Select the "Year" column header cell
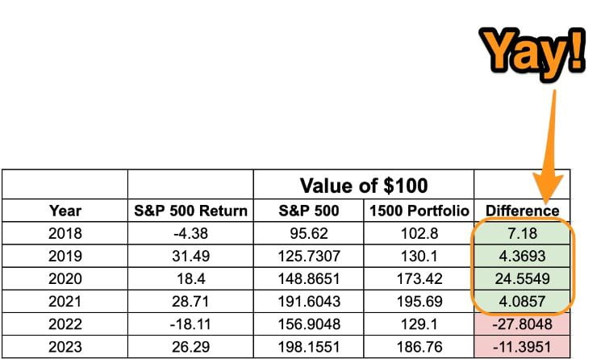 65,211
